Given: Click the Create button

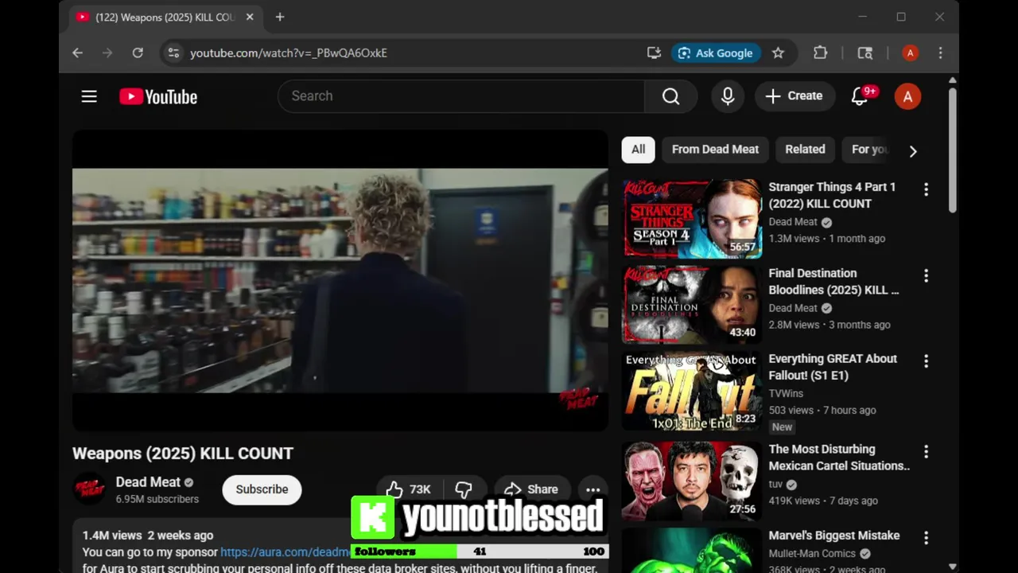Looking at the screenshot, I should 794,96.
